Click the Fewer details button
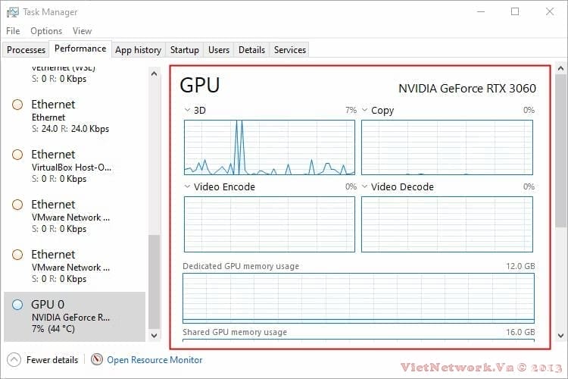Screen dimensions: 568x379 click(x=51, y=360)
